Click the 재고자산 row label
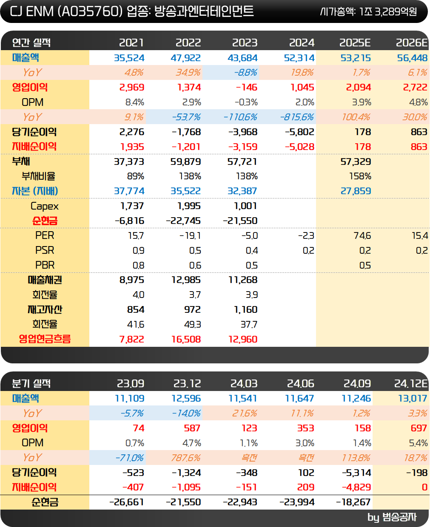Viewport: 430px width, 527px height. 45,310
